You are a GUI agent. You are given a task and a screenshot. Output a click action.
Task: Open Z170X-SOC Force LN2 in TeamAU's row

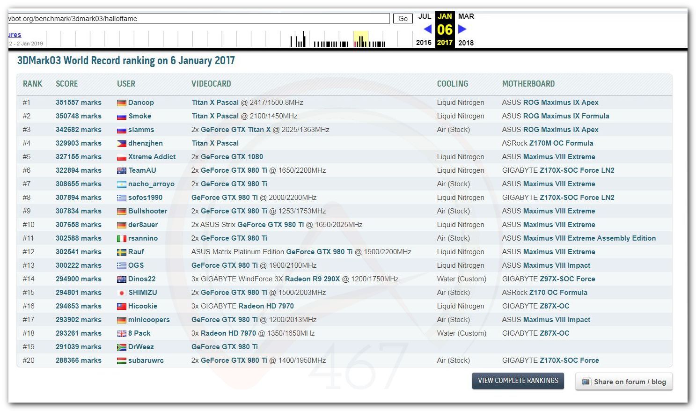(x=577, y=170)
